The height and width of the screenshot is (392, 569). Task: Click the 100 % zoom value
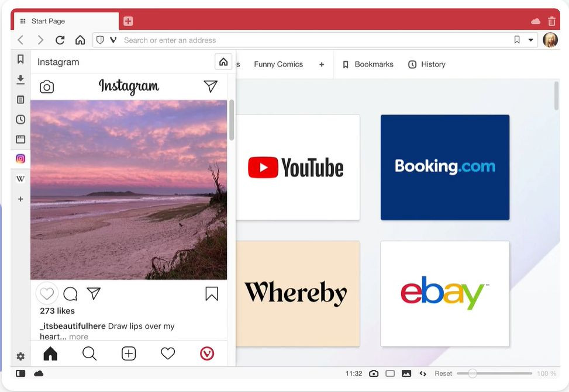click(547, 373)
